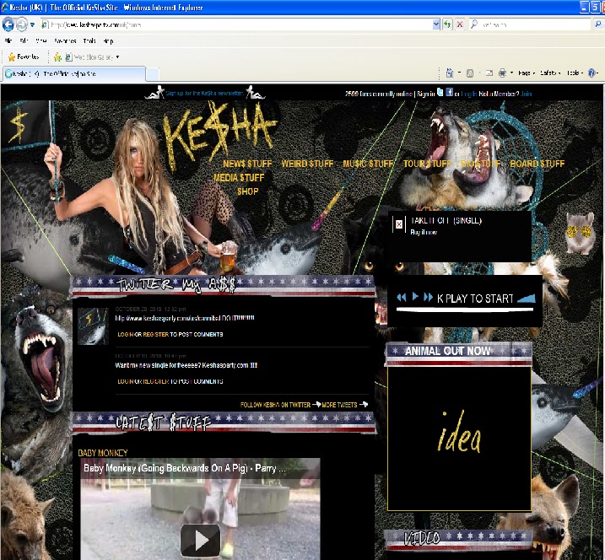This screenshot has width=605, height=560.
Task: Click FOLLOW KE$HA ON TWITTER link
Action: coord(275,405)
